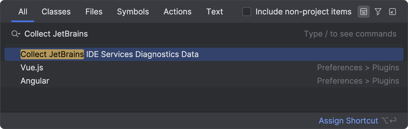Click the magnifier search history icon
Viewport: 408px width, 129px height.
pyautogui.click(x=16, y=34)
